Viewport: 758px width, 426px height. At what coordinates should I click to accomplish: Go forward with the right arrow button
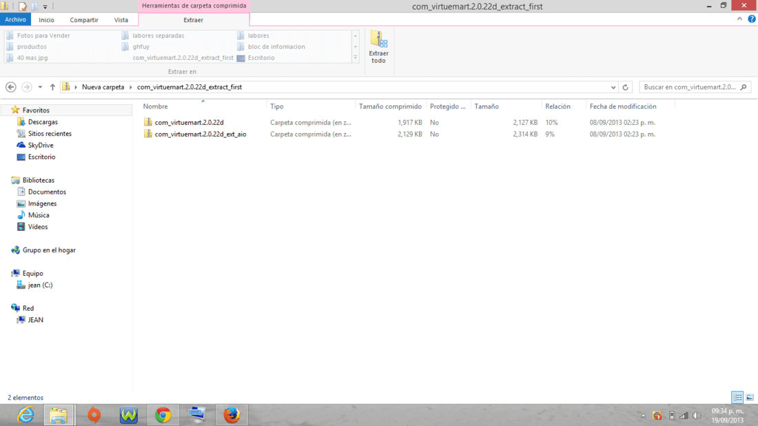click(x=27, y=87)
